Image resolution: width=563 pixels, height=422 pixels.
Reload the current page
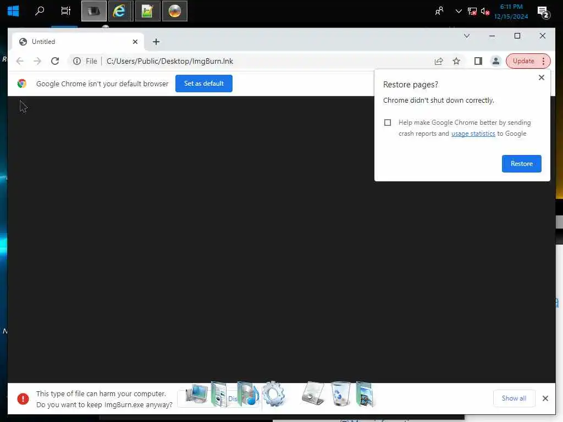point(55,62)
